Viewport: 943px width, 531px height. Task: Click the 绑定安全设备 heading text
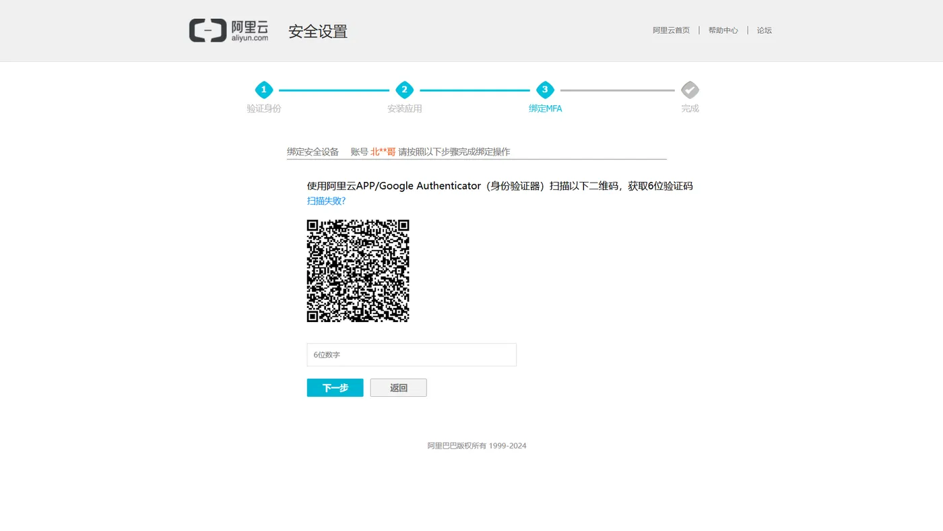coord(313,152)
